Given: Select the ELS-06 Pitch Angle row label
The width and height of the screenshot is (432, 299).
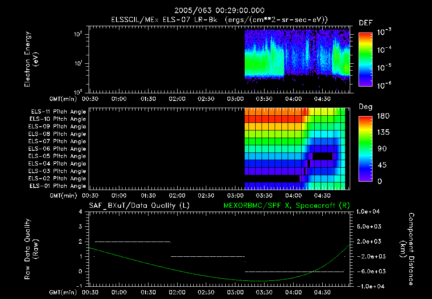Looking at the screenshot, I should pyautogui.click(x=57, y=149).
